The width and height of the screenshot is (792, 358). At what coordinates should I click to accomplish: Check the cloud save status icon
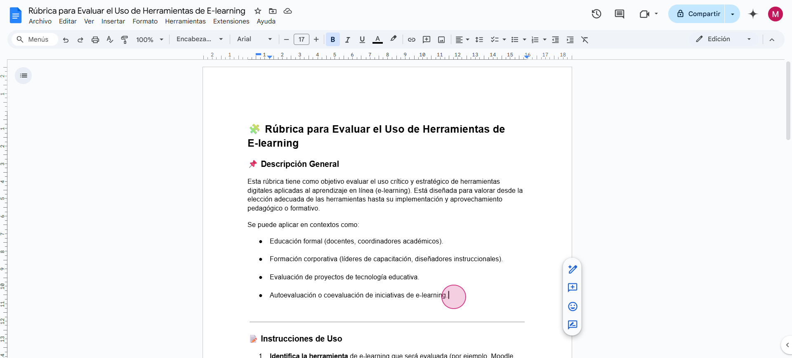(288, 11)
